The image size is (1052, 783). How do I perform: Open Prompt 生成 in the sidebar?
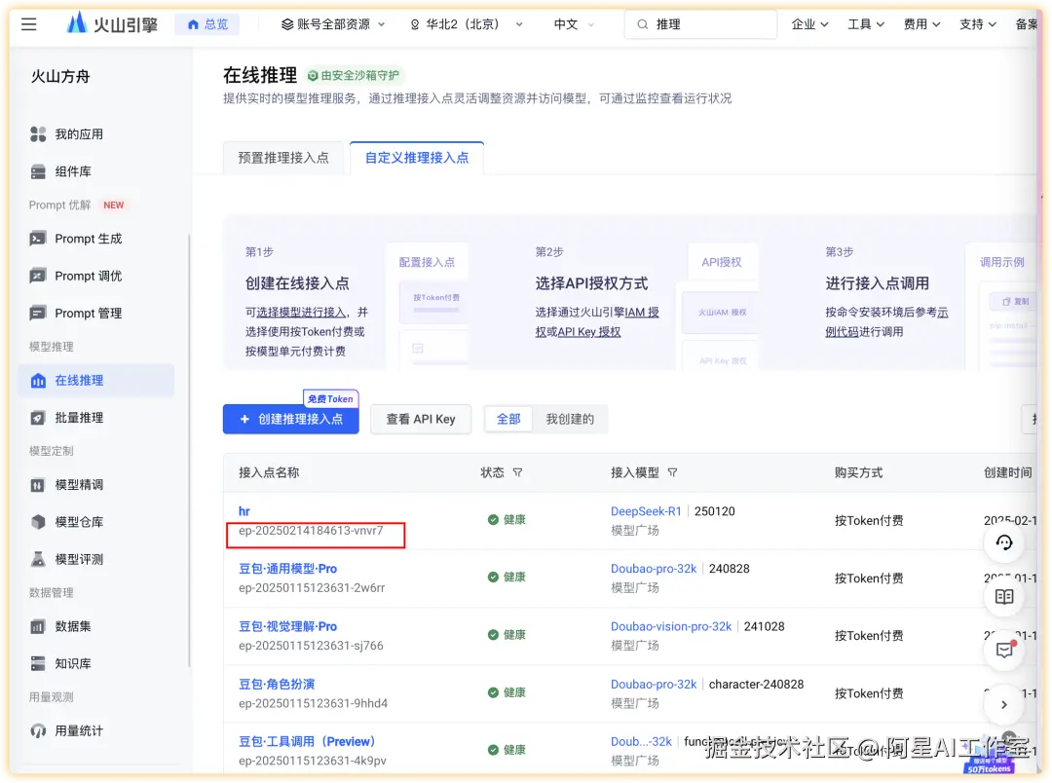coord(95,239)
